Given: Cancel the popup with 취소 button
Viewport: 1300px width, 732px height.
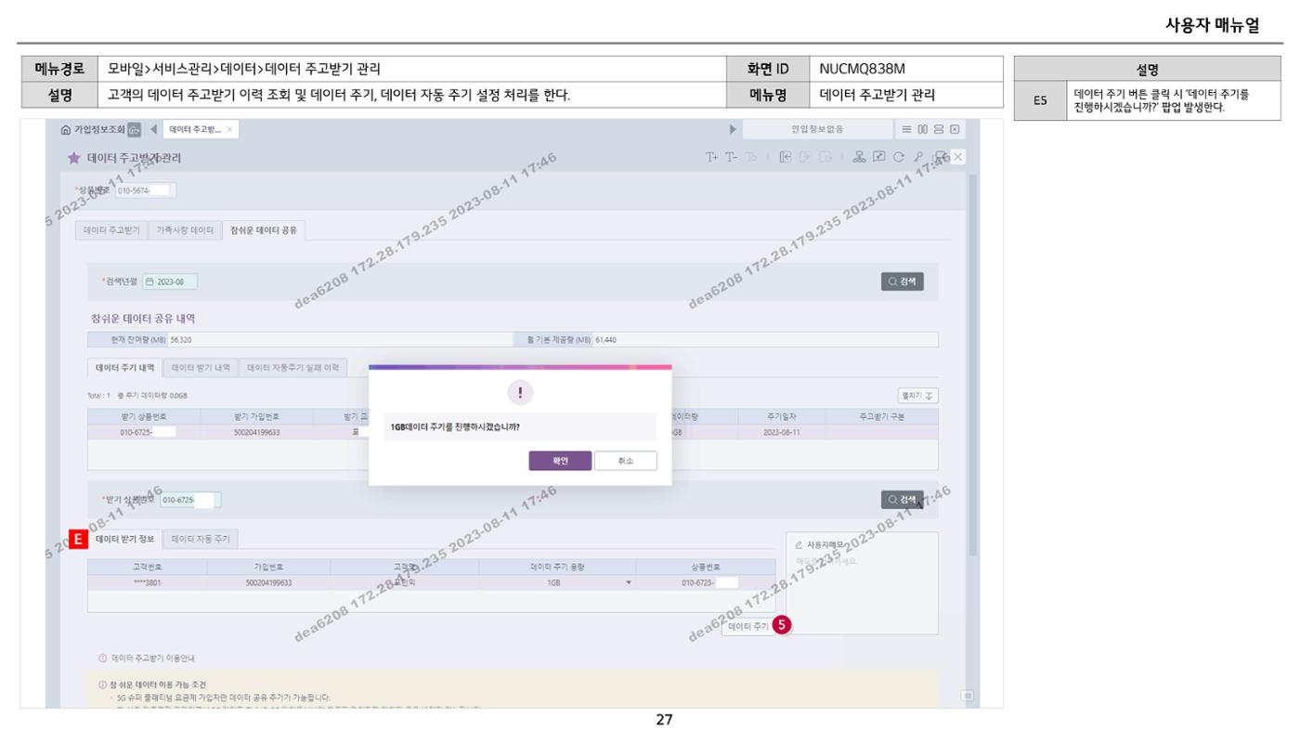Looking at the screenshot, I should [x=626, y=461].
